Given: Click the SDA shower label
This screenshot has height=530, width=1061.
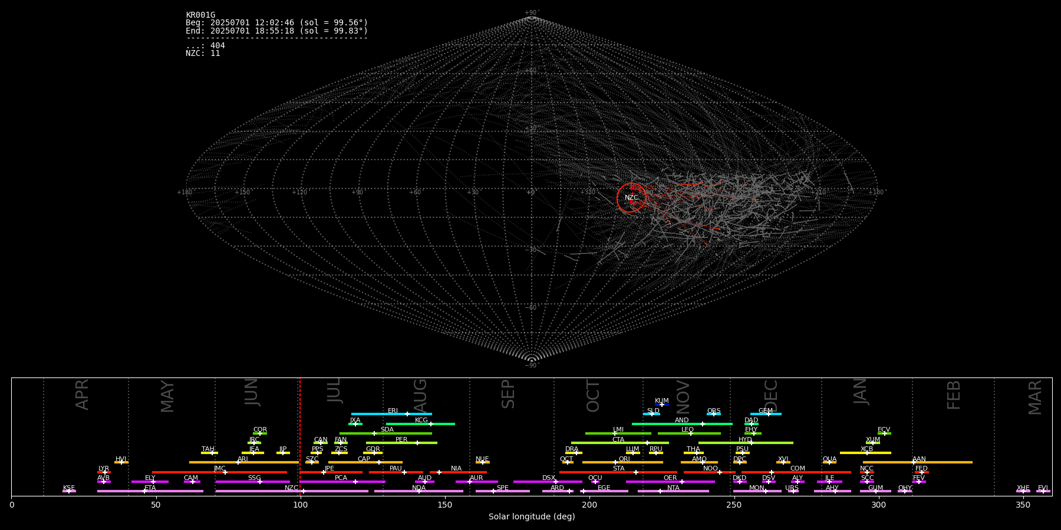Looking at the screenshot, I should (x=387, y=430).
